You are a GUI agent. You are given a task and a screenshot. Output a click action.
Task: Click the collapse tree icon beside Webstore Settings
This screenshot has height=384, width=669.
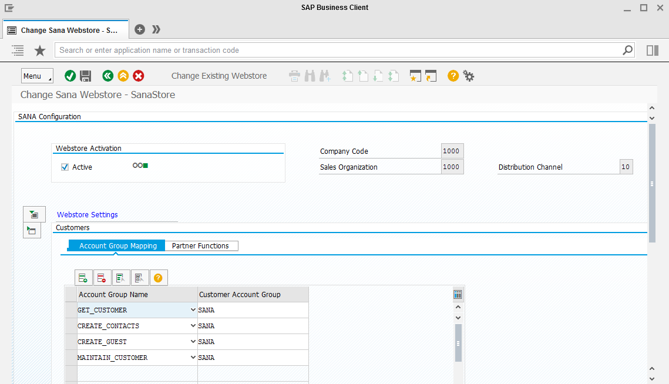pyautogui.click(x=34, y=214)
